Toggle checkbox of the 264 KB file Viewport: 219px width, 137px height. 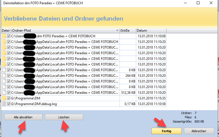pos(8,75)
